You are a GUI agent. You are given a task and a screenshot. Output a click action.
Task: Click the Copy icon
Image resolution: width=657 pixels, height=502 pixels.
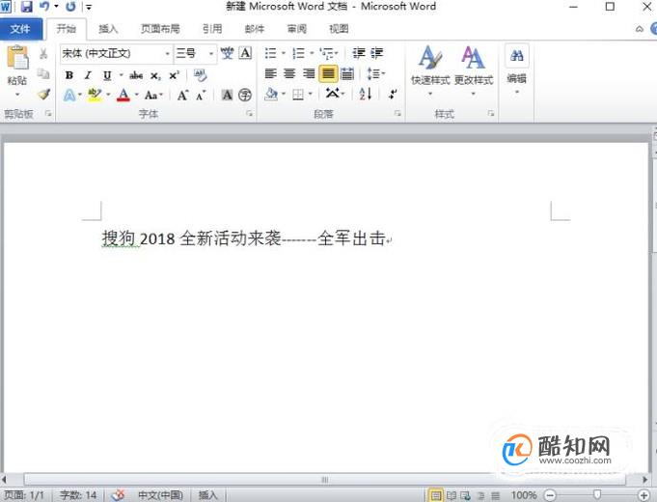point(43,73)
